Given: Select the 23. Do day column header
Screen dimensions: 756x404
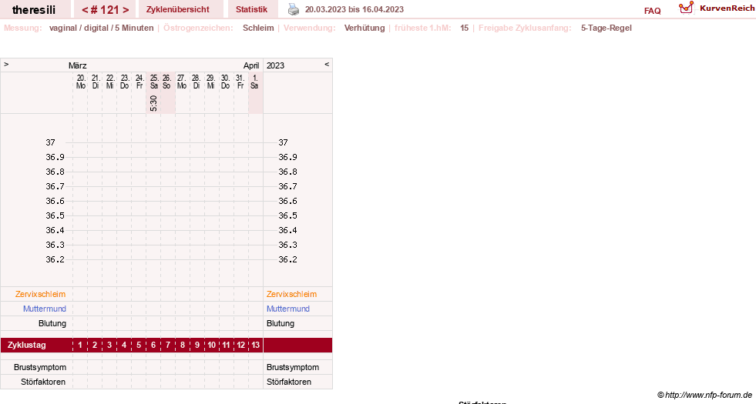Looking at the screenshot, I should 124,82.
